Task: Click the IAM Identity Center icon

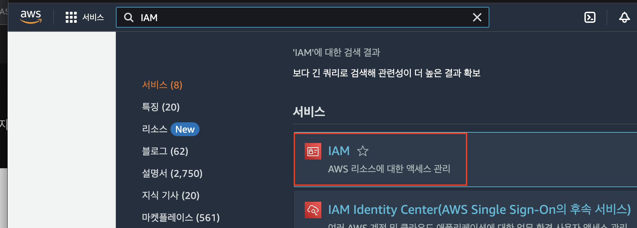Action: tap(313, 210)
